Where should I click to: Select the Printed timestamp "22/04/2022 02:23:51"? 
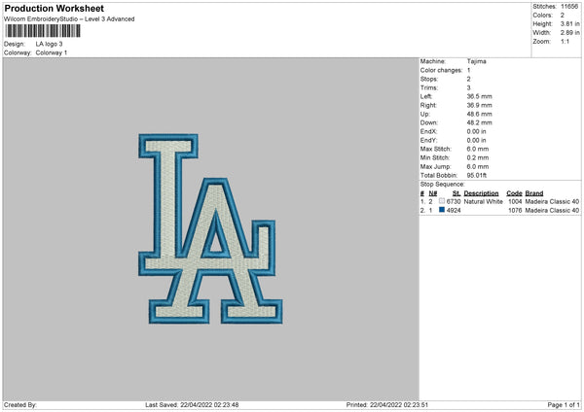tap(399, 405)
